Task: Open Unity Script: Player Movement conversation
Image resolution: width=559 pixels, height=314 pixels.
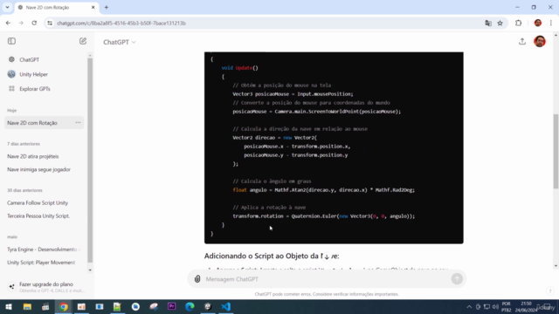Action: (41, 263)
